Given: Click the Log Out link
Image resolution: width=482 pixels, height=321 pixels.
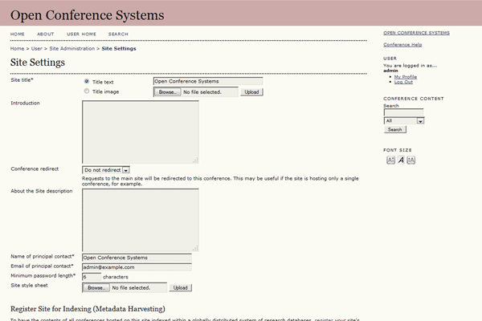Looking at the screenshot, I should [x=403, y=82].
